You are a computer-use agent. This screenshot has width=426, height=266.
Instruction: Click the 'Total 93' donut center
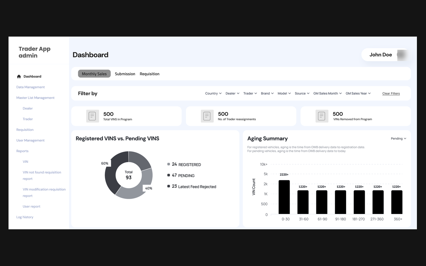click(129, 175)
